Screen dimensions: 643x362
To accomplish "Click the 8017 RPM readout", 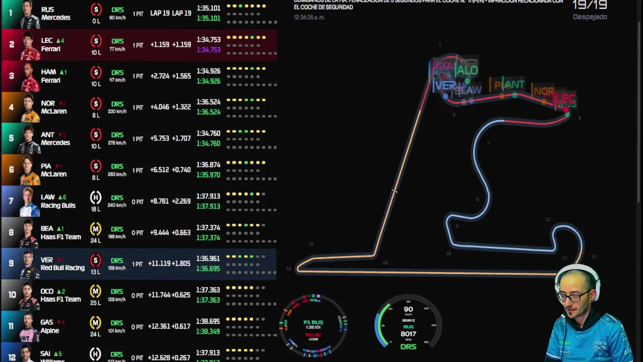I will click(408, 333).
